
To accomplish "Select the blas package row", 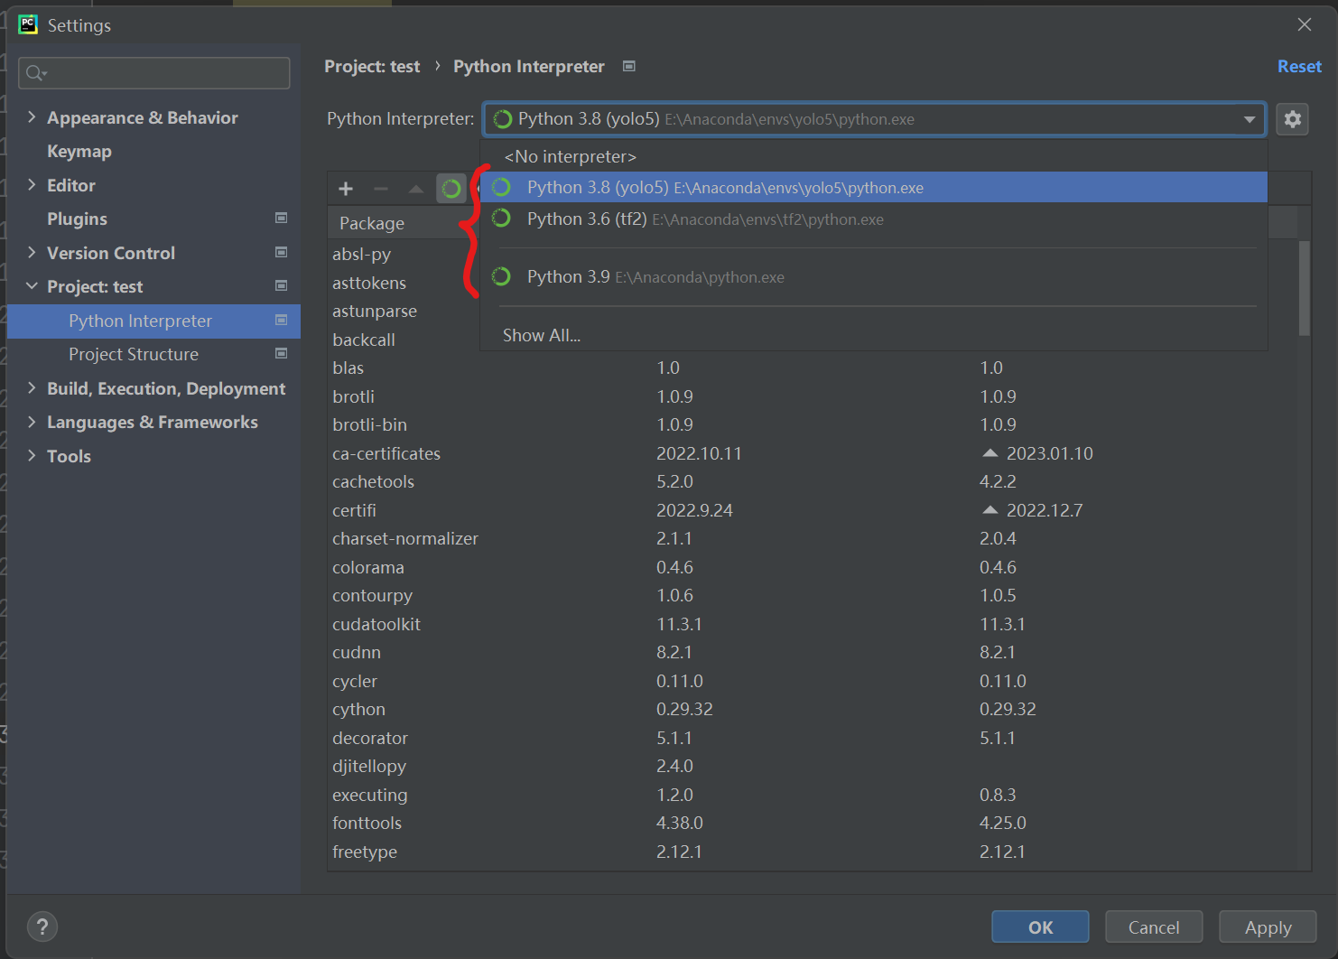I will coord(813,368).
